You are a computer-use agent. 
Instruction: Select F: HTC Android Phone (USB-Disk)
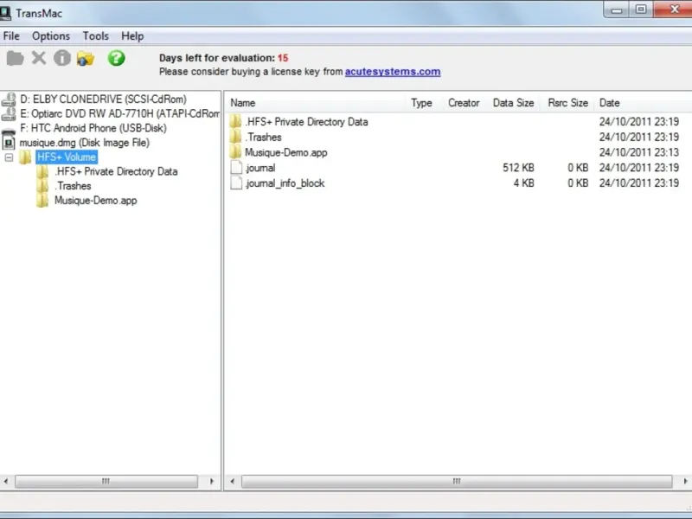point(93,128)
